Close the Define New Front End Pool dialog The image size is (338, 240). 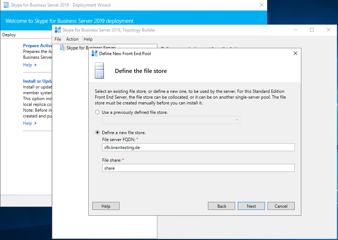pos(295,53)
